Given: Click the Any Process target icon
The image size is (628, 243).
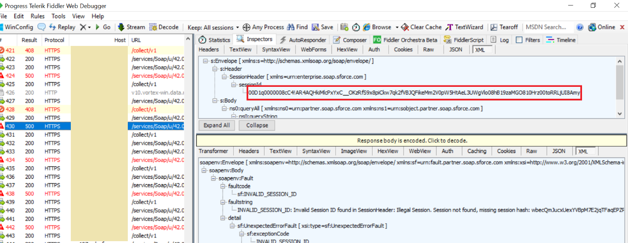Looking at the screenshot, I should point(246,27).
